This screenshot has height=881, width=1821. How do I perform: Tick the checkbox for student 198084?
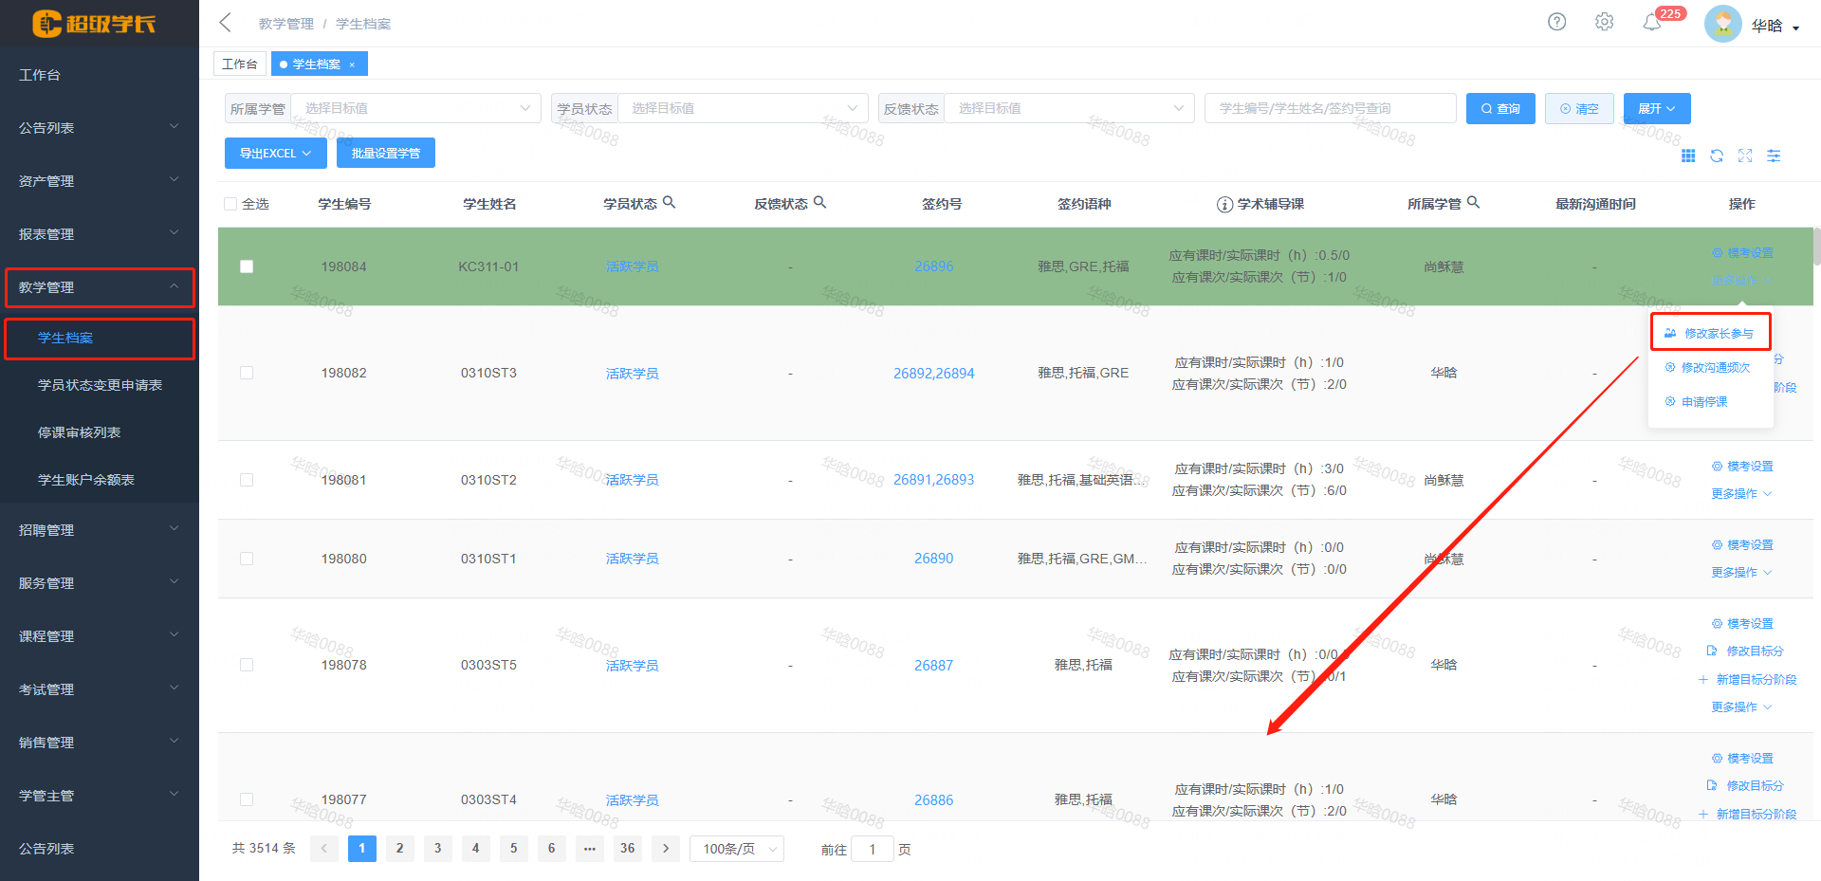[x=247, y=266]
